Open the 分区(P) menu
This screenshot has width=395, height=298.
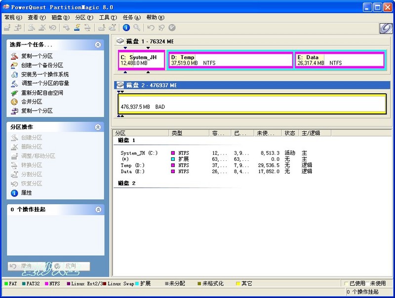(84, 17)
